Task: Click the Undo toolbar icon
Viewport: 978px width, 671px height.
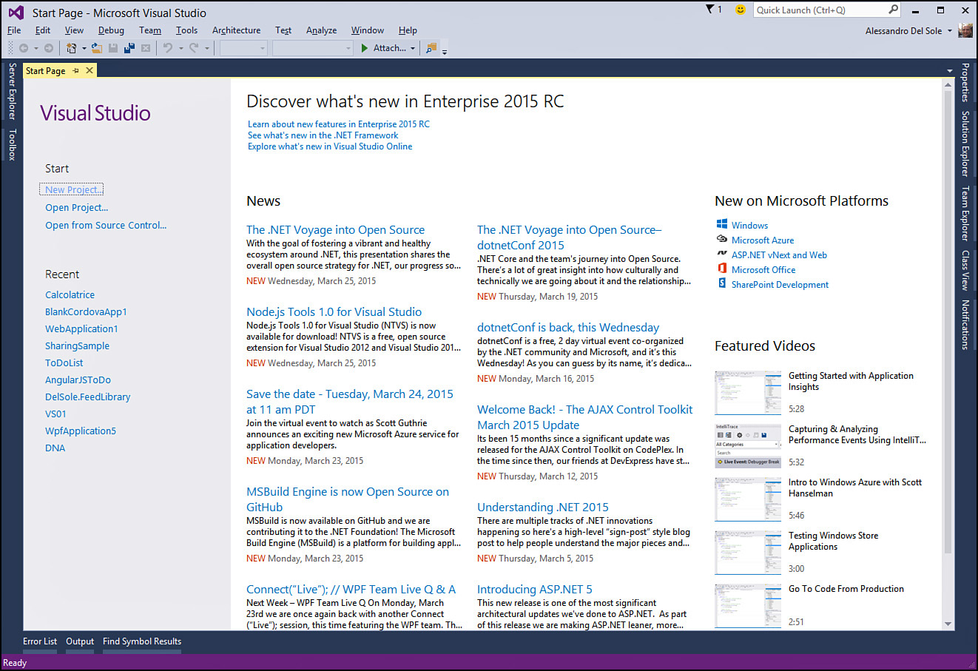Action: point(168,48)
